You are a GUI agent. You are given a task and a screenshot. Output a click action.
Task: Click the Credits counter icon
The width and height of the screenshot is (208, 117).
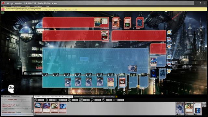47,100
